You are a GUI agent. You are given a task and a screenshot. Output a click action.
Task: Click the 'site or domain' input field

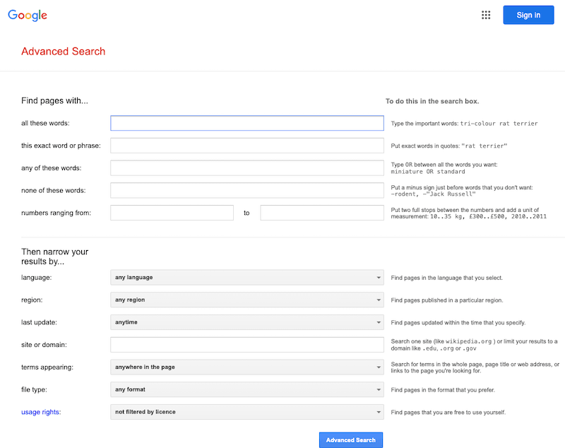click(x=246, y=345)
